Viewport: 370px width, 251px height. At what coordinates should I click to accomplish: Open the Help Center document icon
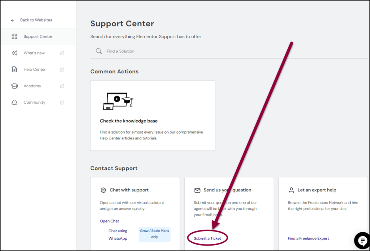click(x=14, y=69)
